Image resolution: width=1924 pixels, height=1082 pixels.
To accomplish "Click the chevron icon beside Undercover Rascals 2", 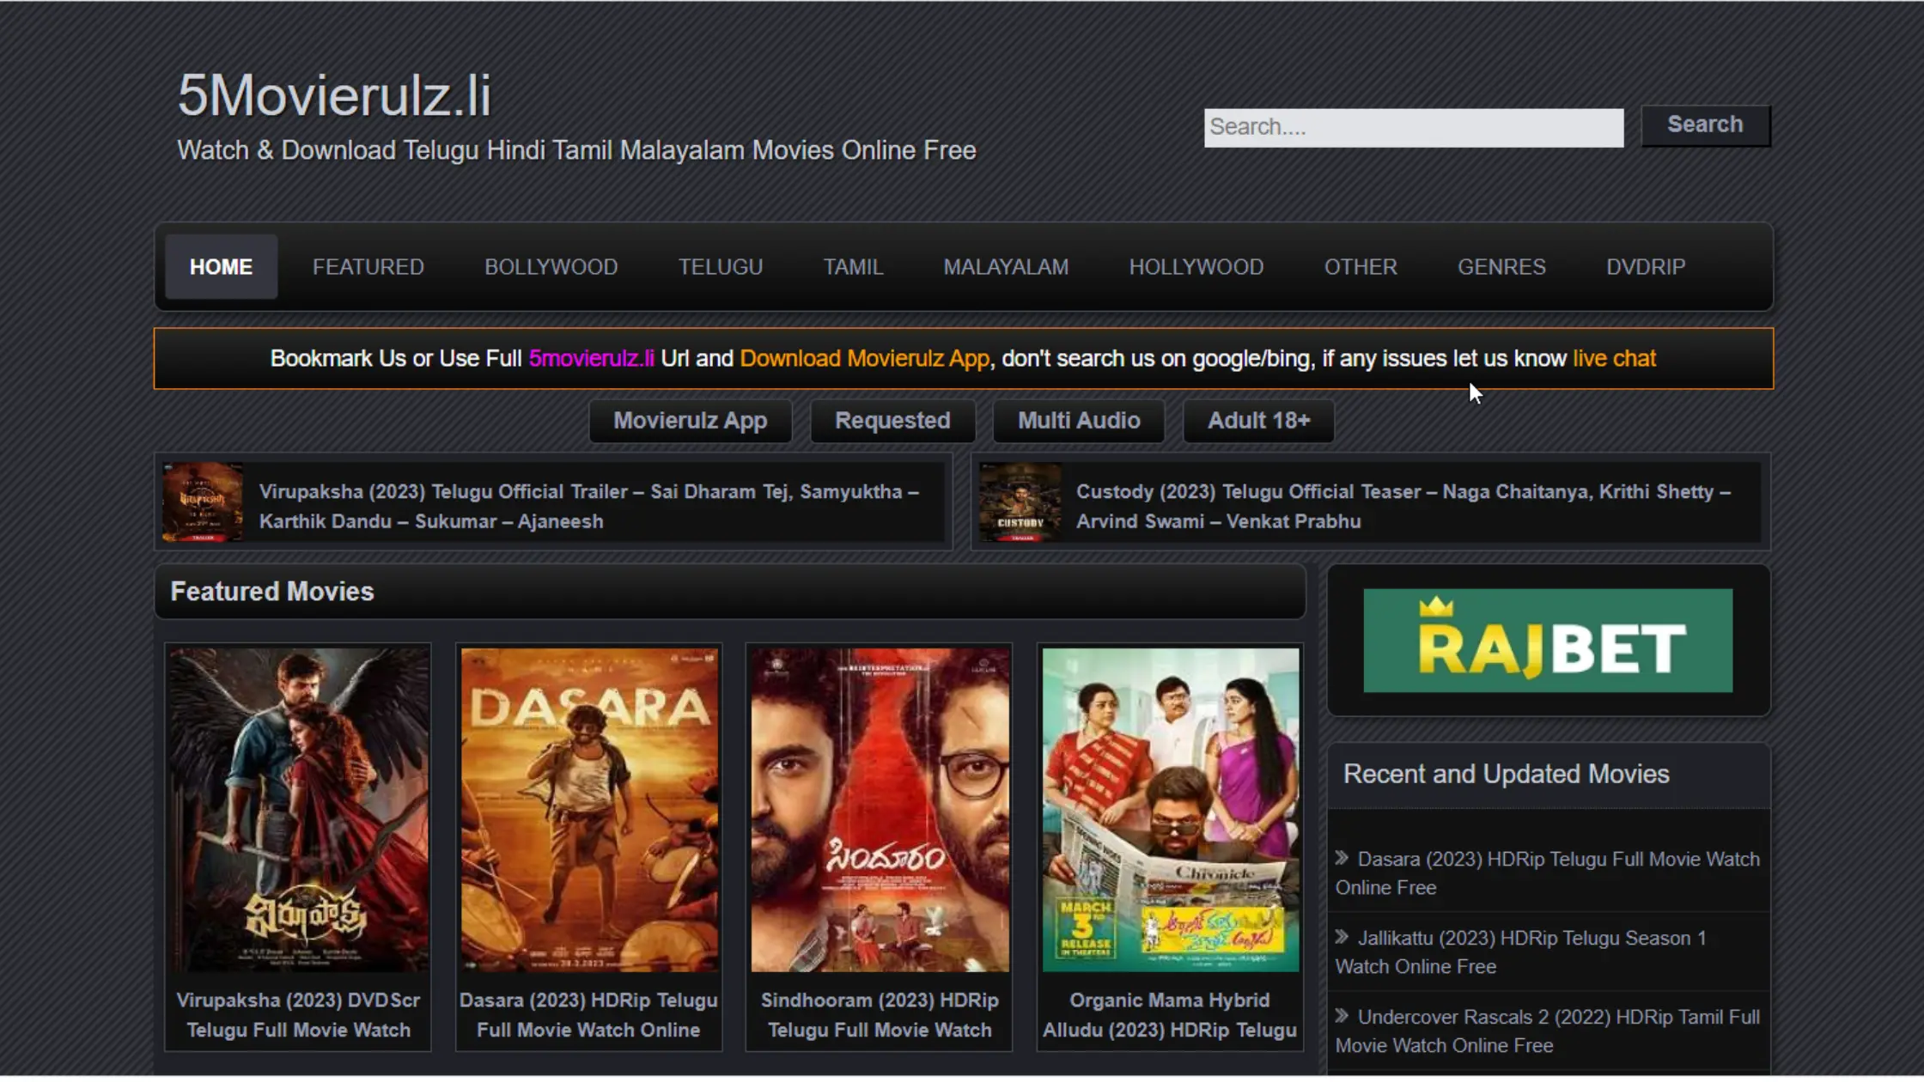I will [1343, 1016].
